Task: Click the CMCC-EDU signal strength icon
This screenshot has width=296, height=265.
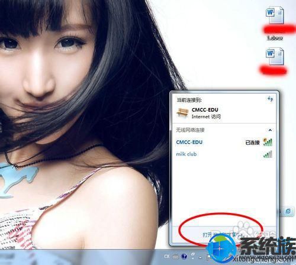Action: [268, 142]
